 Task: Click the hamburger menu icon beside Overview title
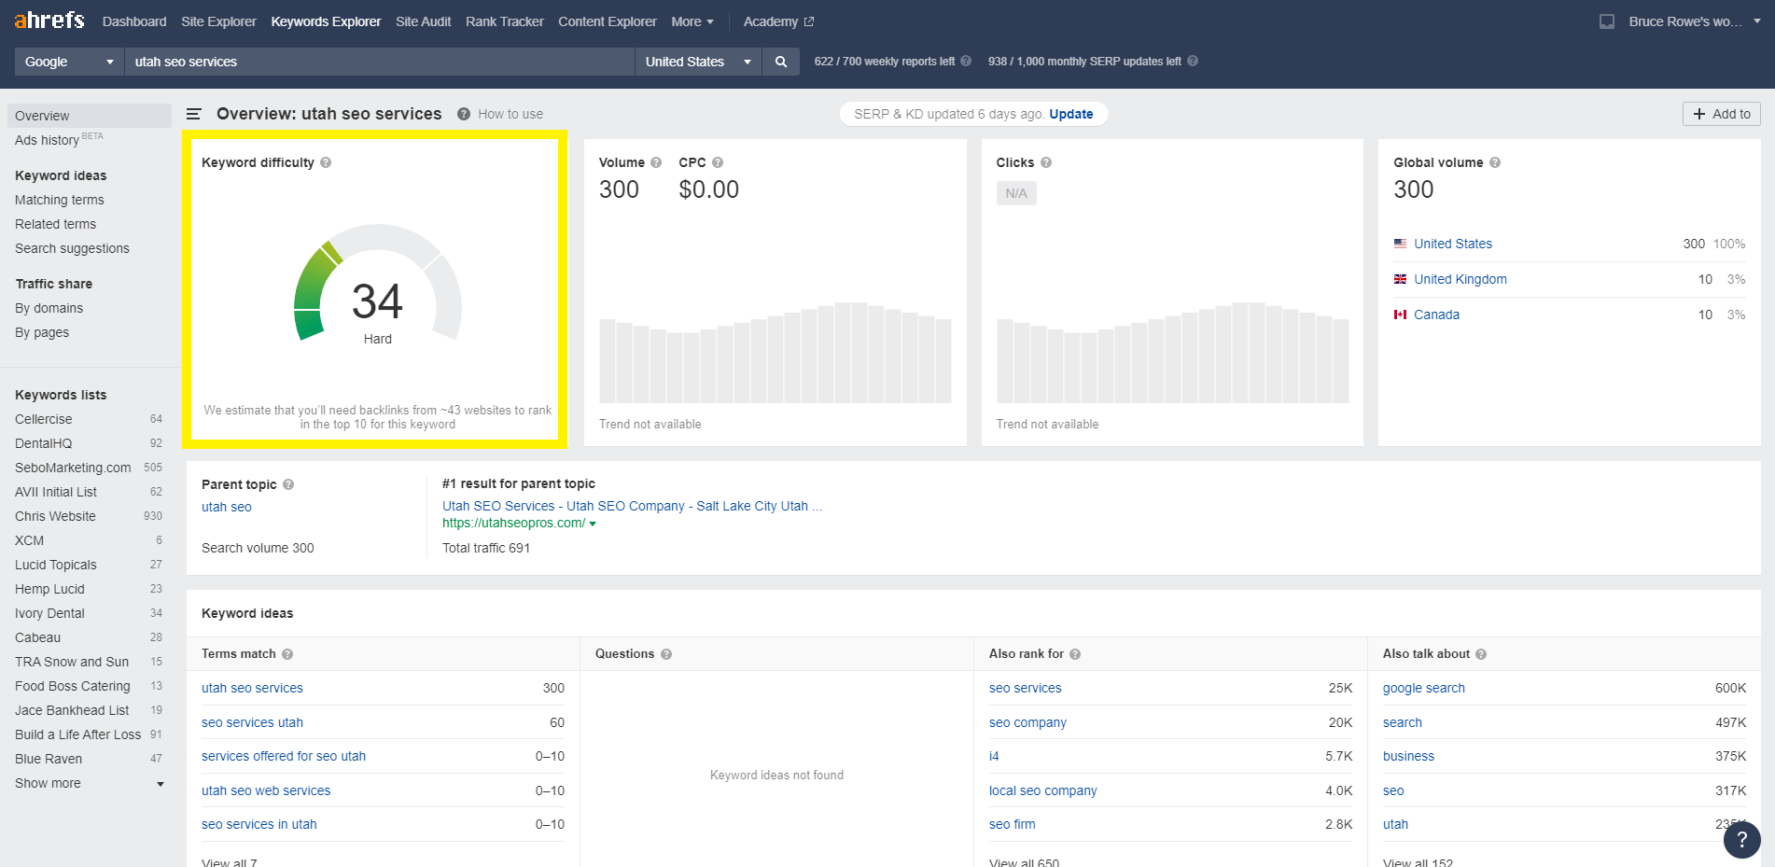point(194,114)
